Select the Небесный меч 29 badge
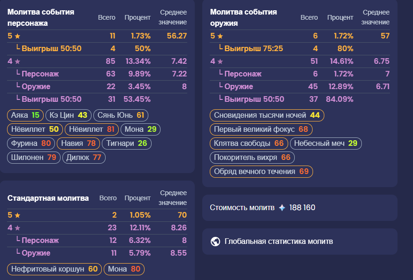413x280 pixels. (326, 144)
